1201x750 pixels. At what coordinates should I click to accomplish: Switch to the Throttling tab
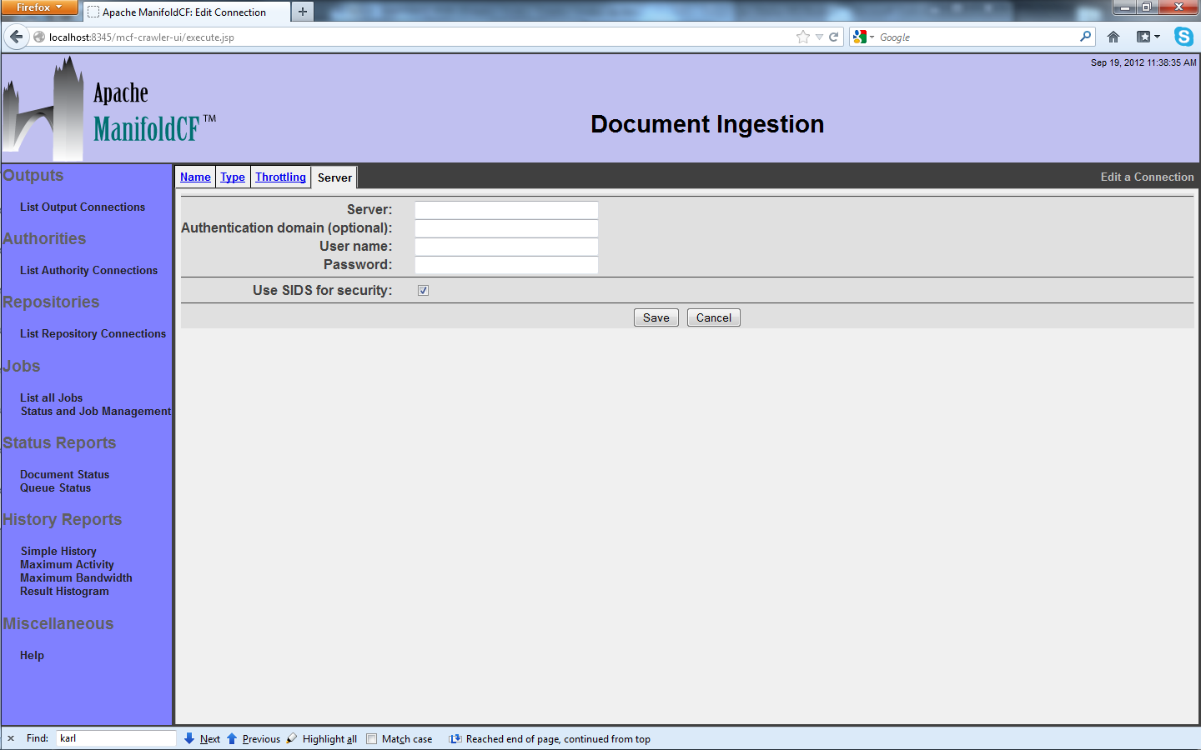point(280,177)
